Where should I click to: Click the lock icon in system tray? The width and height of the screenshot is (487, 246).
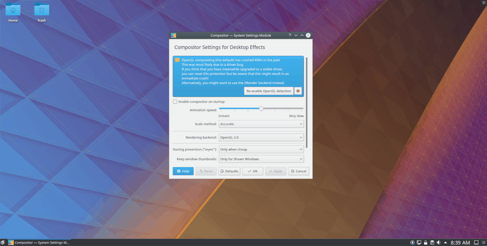(426, 242)
